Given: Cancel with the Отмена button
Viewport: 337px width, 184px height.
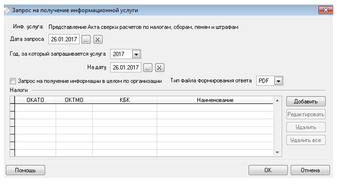Looking at the screenshot, I should click(310, 170).
